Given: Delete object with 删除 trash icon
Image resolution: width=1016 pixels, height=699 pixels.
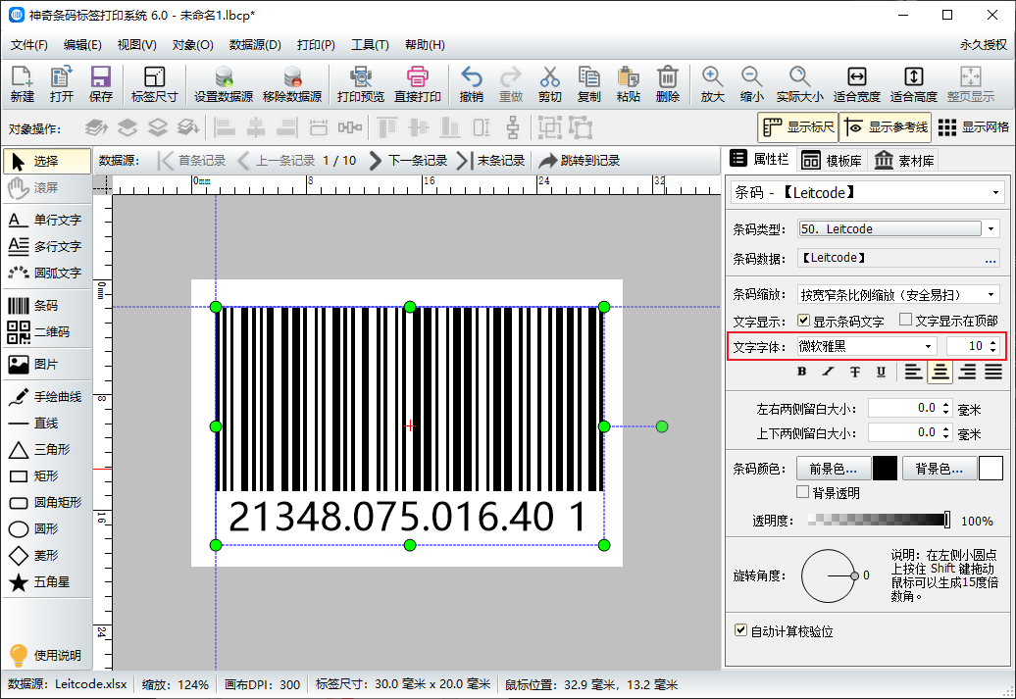Looking at the screenshot, I should click(x=668, y=84).
